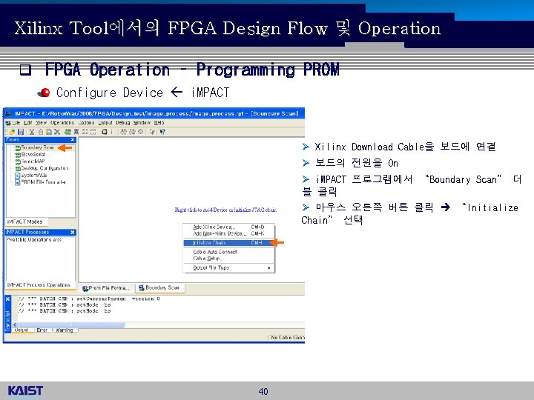The height and width of the screenshot is (400, 534).
Task: Choose Cable Auto Connect in context menu
Action: [x=228, y=252]
